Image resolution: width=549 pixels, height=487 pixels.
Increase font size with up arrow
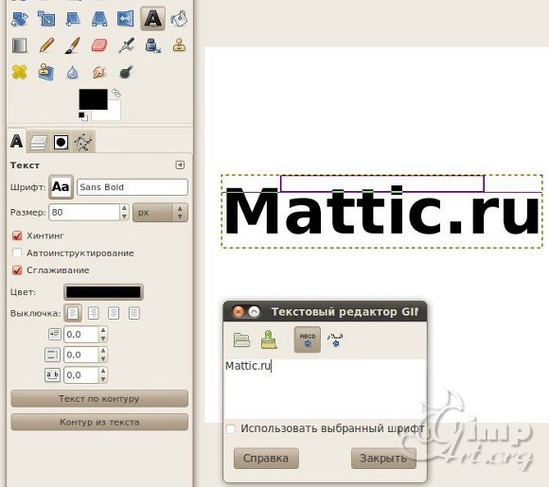point(124,208)
